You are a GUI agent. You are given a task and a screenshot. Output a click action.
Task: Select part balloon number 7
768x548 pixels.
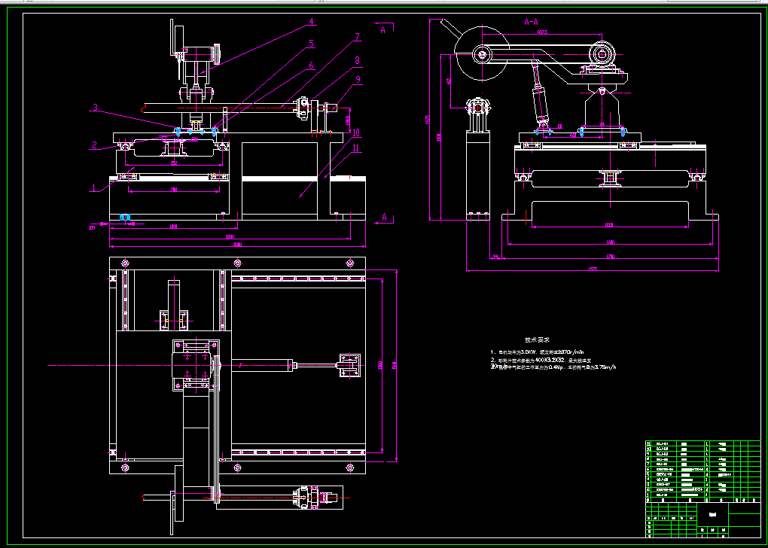(358, 37)
